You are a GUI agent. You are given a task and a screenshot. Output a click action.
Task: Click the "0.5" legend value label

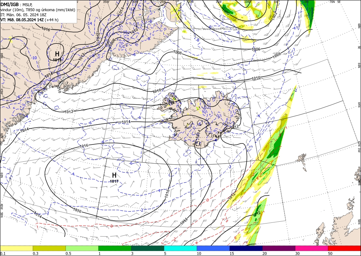click(68, 253)
